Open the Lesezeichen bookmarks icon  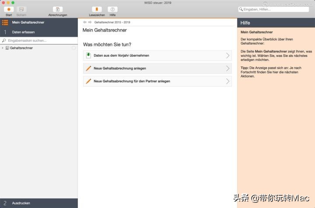pyautogui.click(x=97, y=9)
